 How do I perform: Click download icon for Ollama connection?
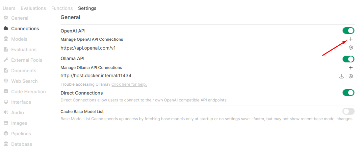coord(342,76)
